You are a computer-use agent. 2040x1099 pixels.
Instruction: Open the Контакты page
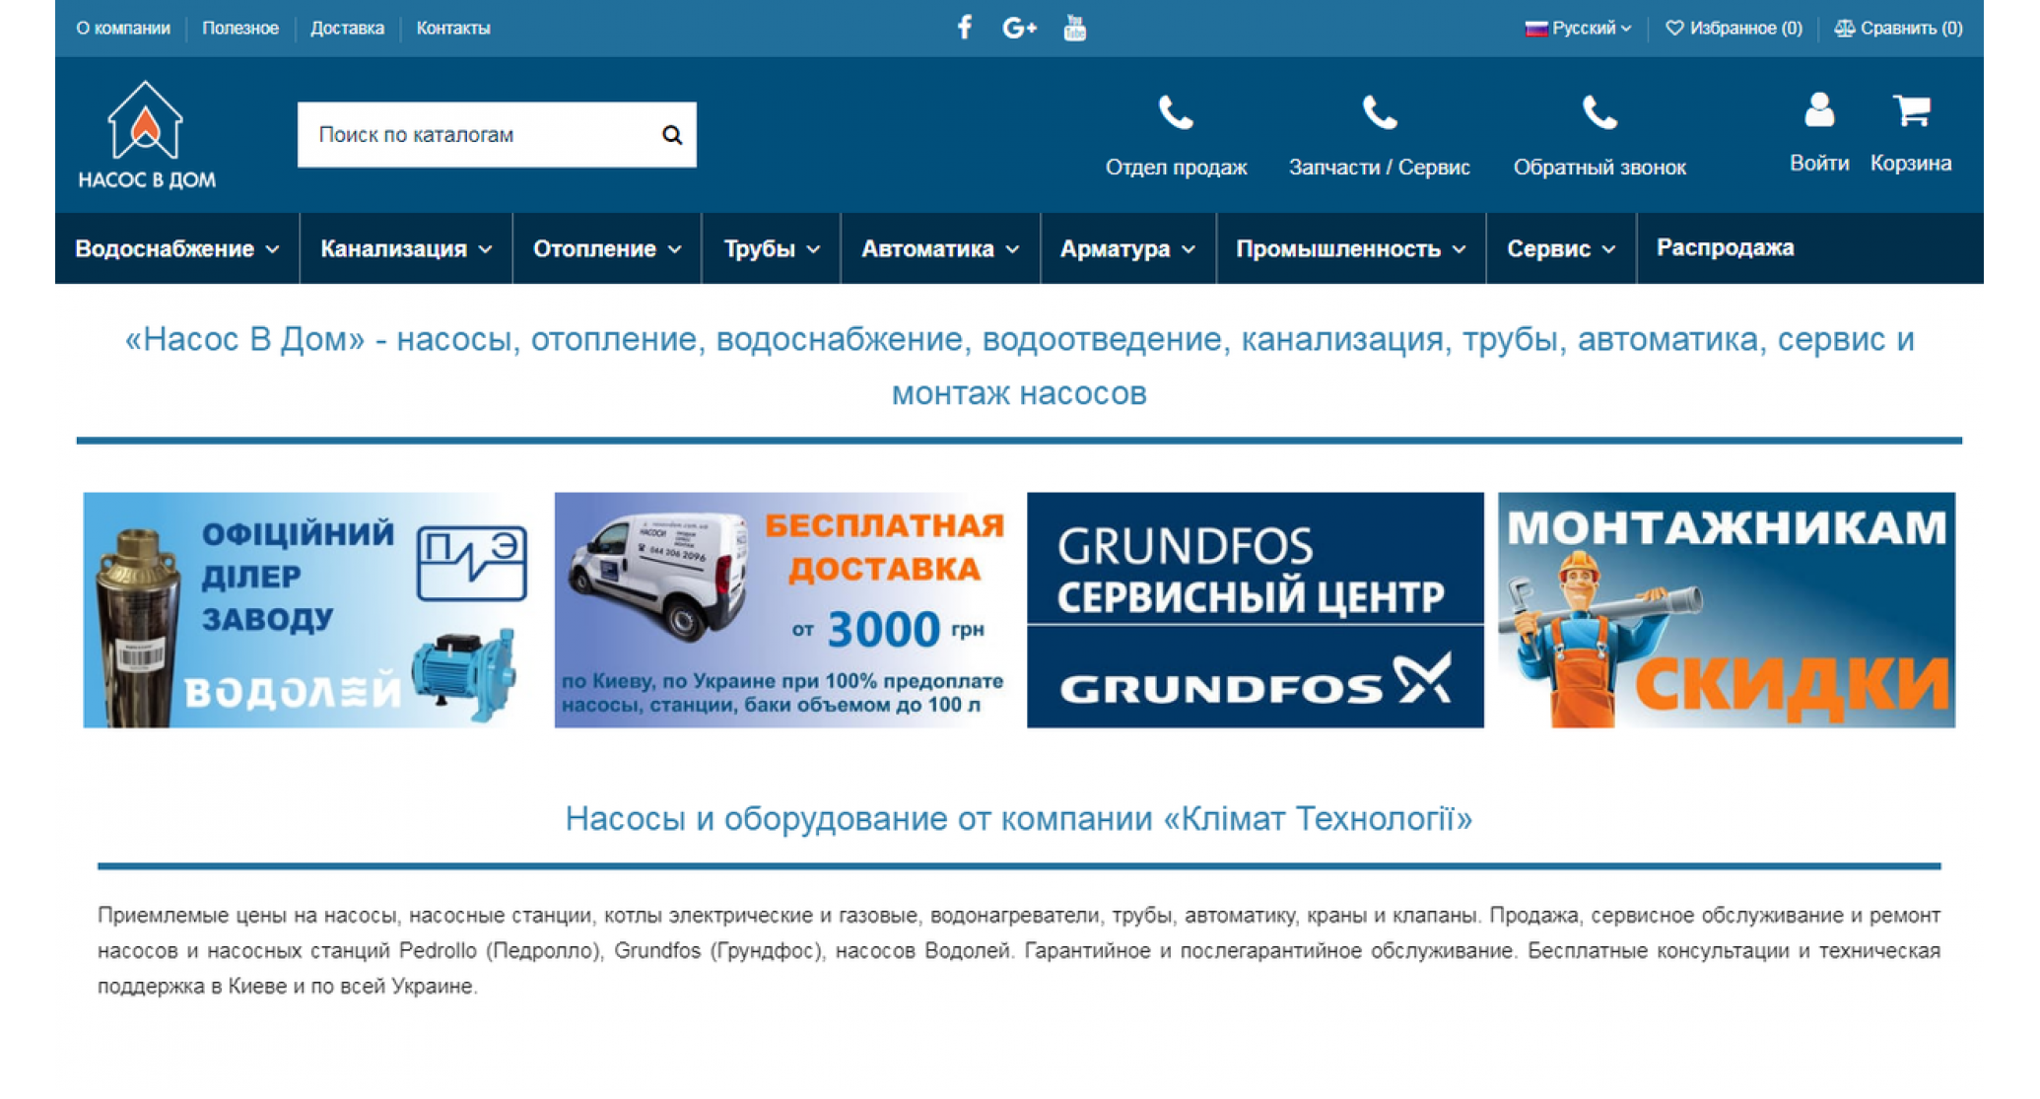453,29
